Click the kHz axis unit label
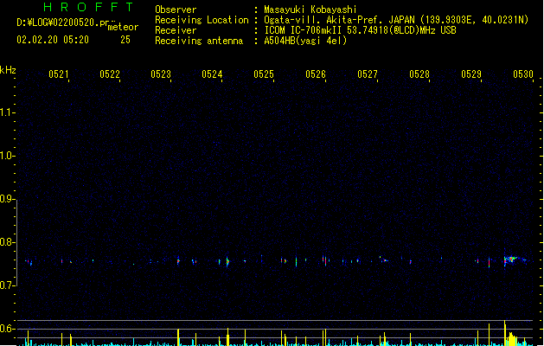This screenshot has width=544, height=346. (8, 70)
